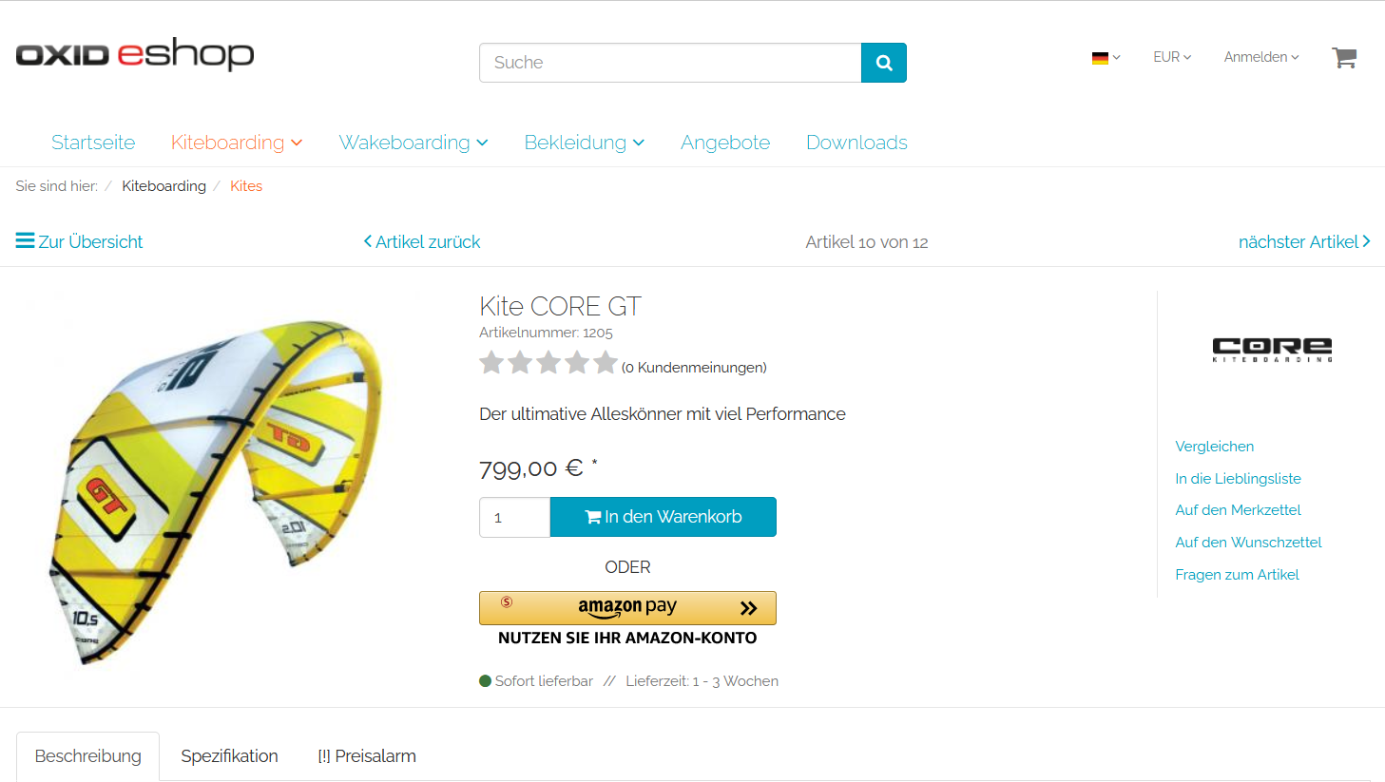1385x782 pixels.
Task: Open the language flag dropdown
Action: pos(1106,57)
